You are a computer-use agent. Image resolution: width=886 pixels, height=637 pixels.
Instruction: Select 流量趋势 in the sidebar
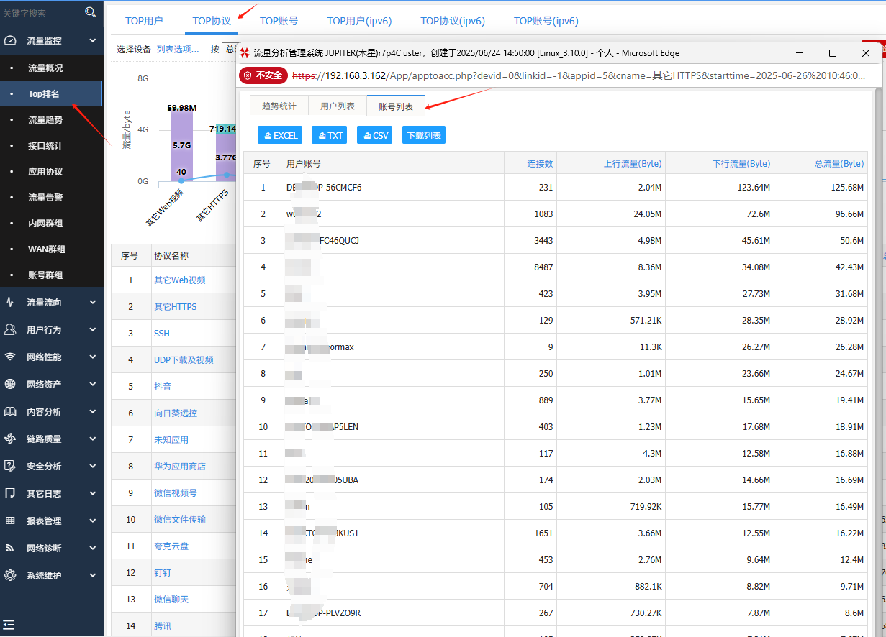[x=45, y=120]
